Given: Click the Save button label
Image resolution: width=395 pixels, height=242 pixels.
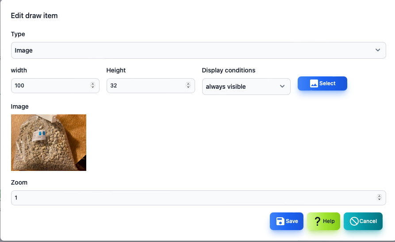Looking at the screenshot, I should (x=292, y=221).
